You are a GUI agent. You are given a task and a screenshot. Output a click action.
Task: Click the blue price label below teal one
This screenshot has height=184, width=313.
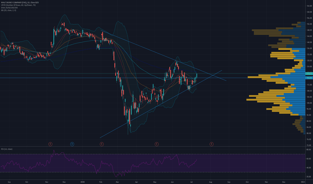pyautogui.click(x=309, y=78)
